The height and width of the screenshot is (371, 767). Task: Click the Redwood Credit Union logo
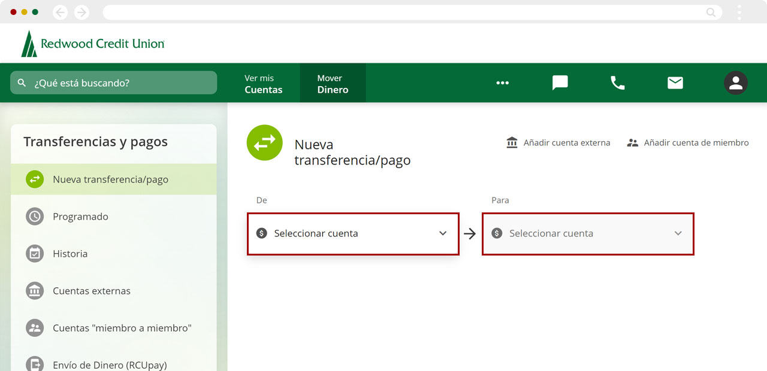(x=93, y=44)
